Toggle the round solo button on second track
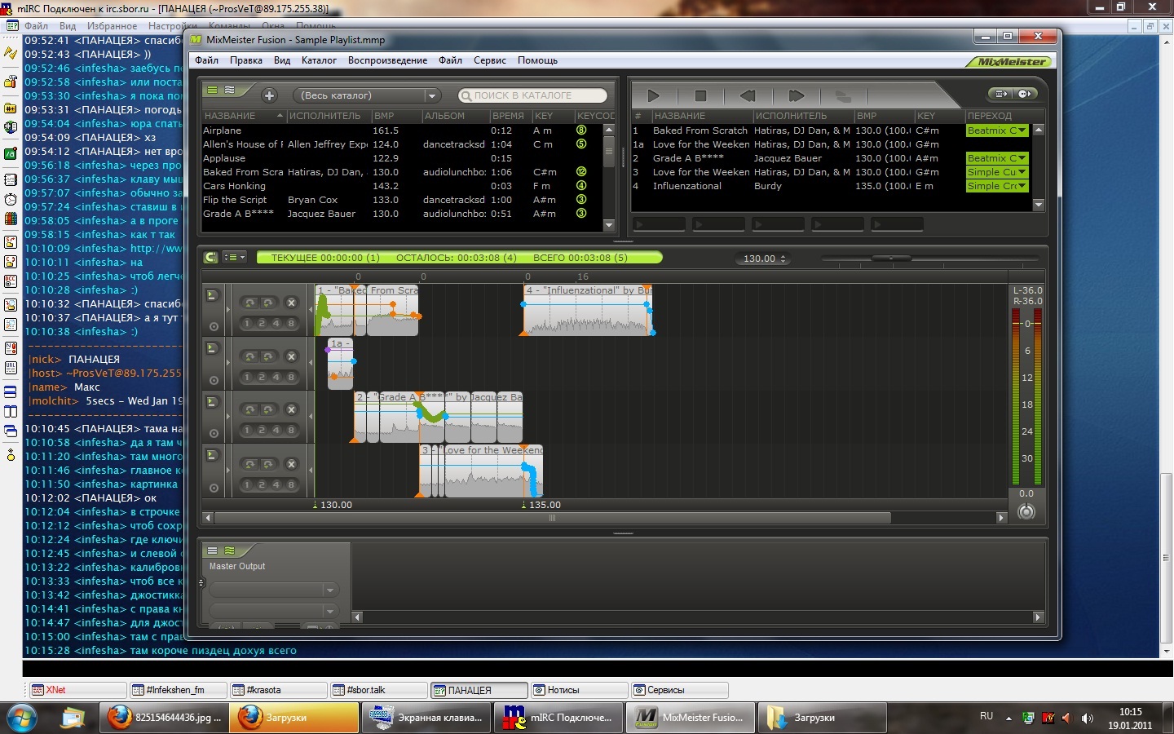Viewport: 1174px width, 734px height. click(214, 380)
